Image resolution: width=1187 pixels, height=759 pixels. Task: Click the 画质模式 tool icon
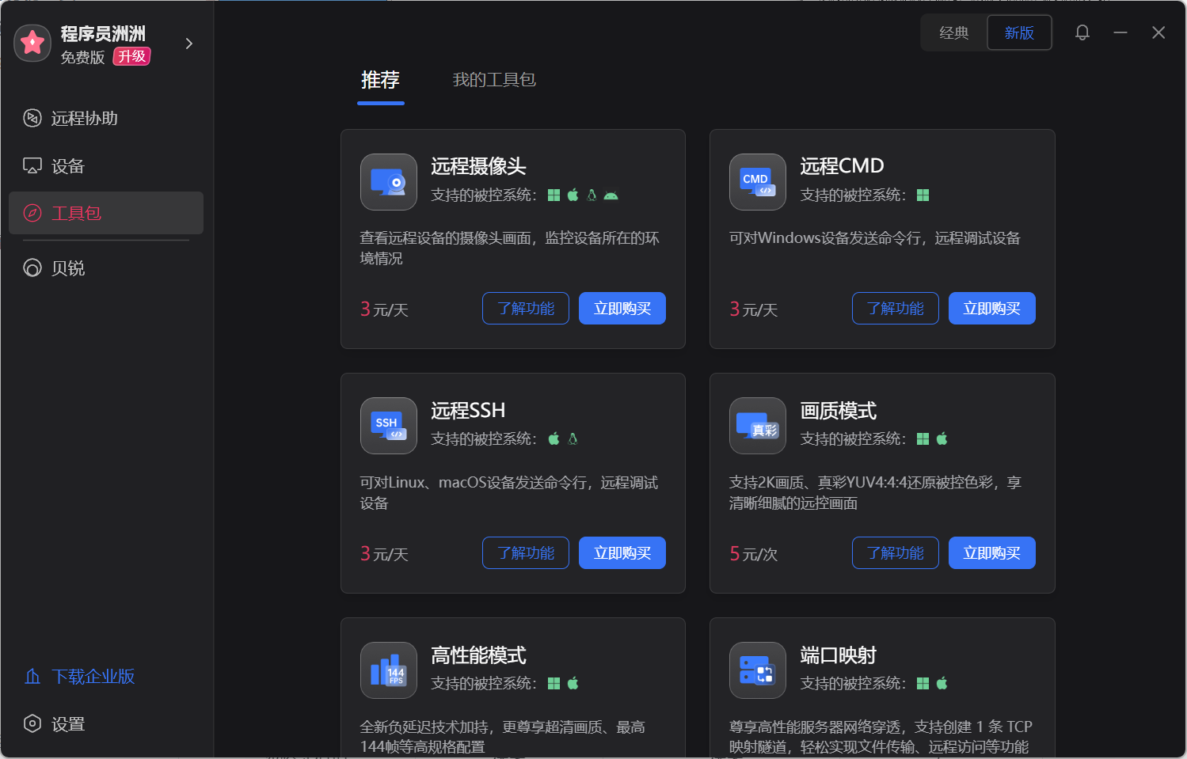758,426
